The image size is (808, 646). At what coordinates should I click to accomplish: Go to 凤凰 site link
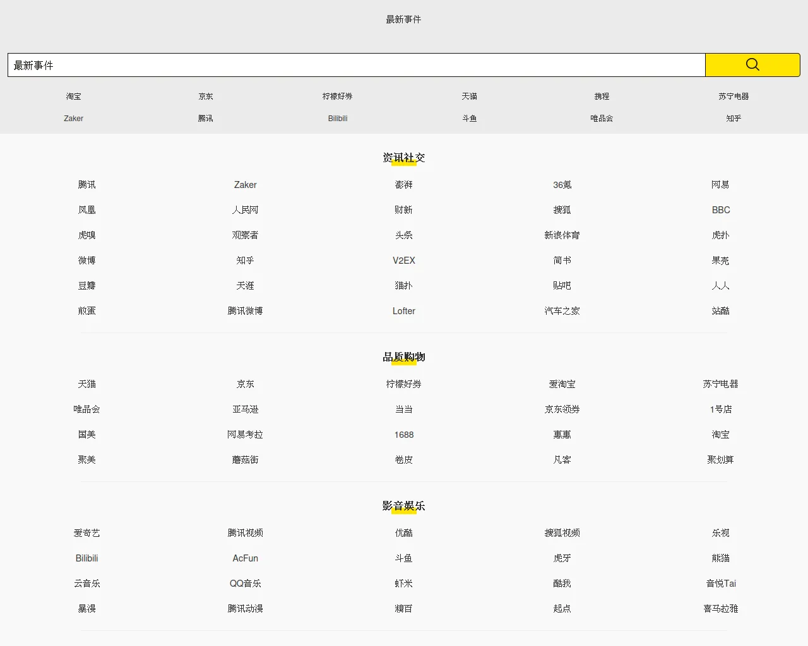click(87, 210)
